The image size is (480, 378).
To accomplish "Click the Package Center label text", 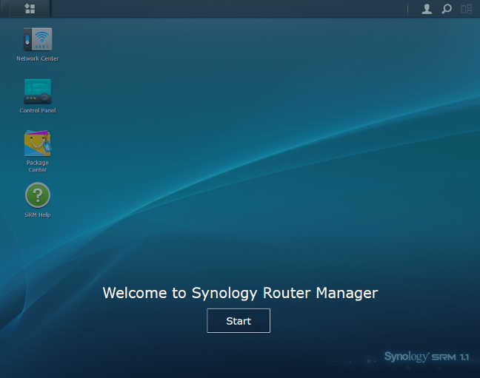I will 38,166.
